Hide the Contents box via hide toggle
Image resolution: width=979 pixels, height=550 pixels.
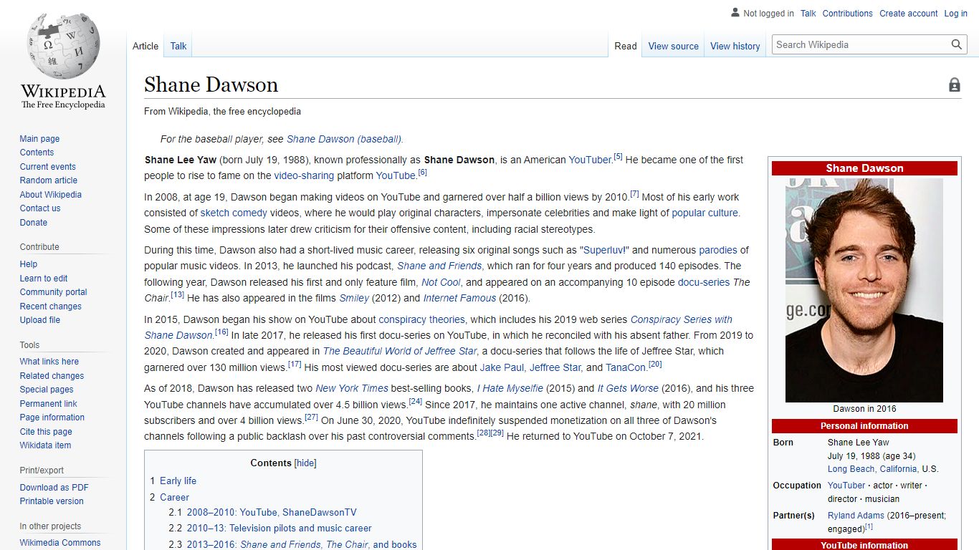point(306,463)
